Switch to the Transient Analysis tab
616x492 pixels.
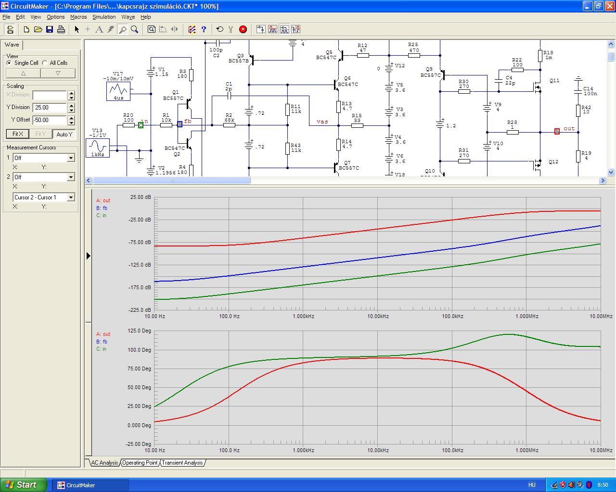click(182, 463)
